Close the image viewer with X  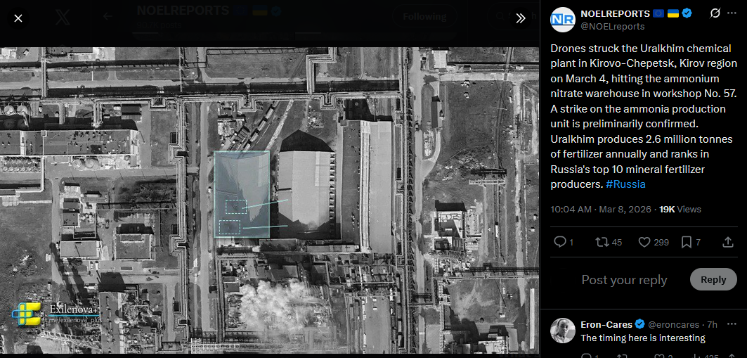[18, 18]
